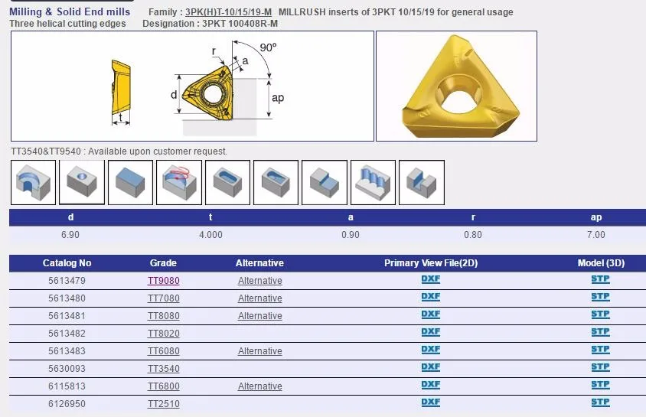Download STP 3D model for catalog 5613480
The height and width of the screenshot is (417, 646).
[600, 297]
